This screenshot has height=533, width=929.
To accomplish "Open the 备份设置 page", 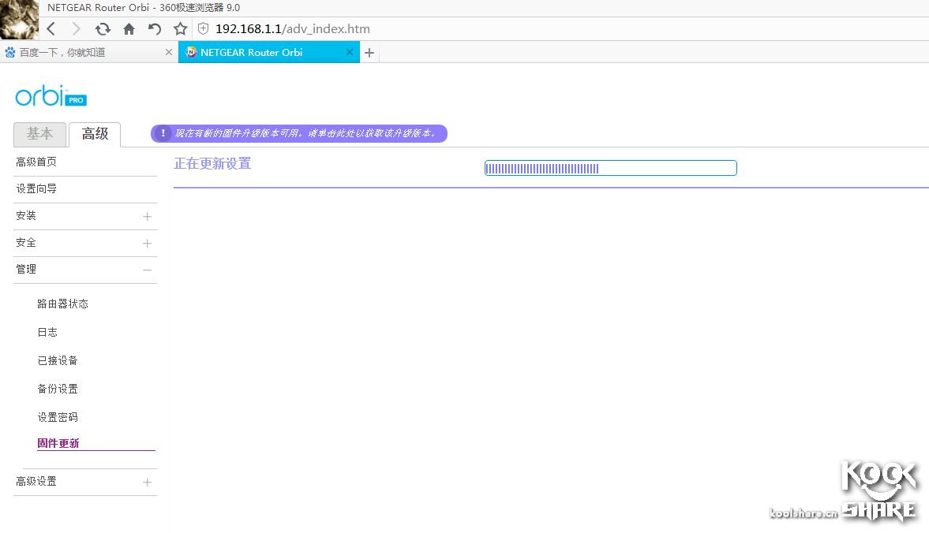I will click(58, 389).
